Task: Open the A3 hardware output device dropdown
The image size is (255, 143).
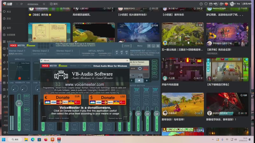Action: [127, 52]
